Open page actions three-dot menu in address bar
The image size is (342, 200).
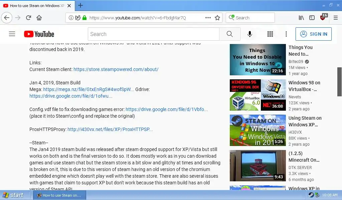click(x=208, y=18)
